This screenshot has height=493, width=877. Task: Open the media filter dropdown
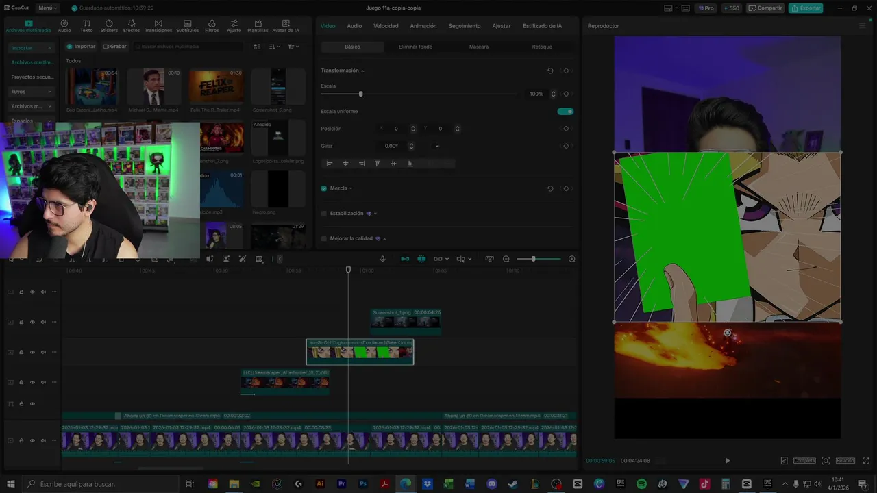coord(293,47)
